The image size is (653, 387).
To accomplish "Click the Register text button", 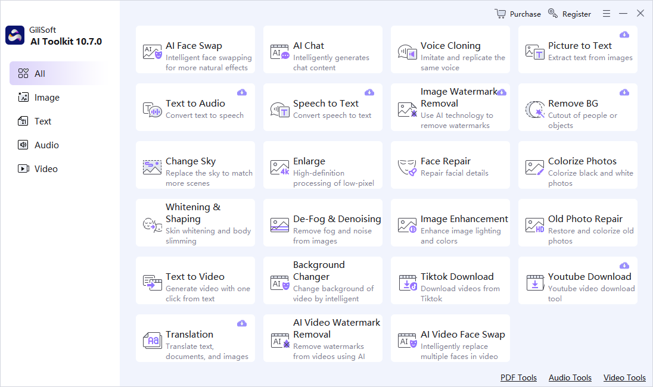I will pyautogui.click(x=576, y=14).
